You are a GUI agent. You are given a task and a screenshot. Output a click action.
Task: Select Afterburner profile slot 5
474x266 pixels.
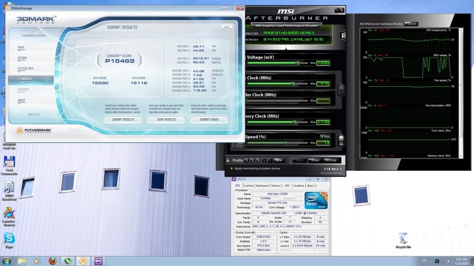[270, 160]
